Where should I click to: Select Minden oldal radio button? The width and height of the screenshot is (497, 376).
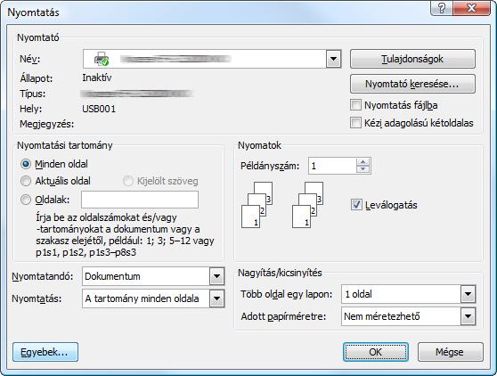pos(26,164)
